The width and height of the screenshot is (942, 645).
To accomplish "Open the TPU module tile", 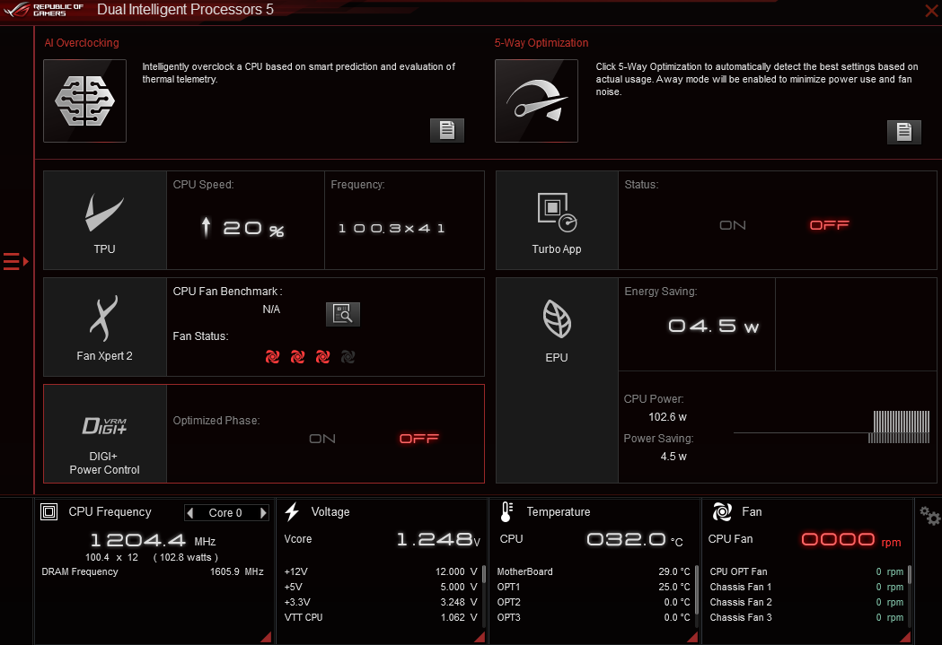I will (104, 220).
